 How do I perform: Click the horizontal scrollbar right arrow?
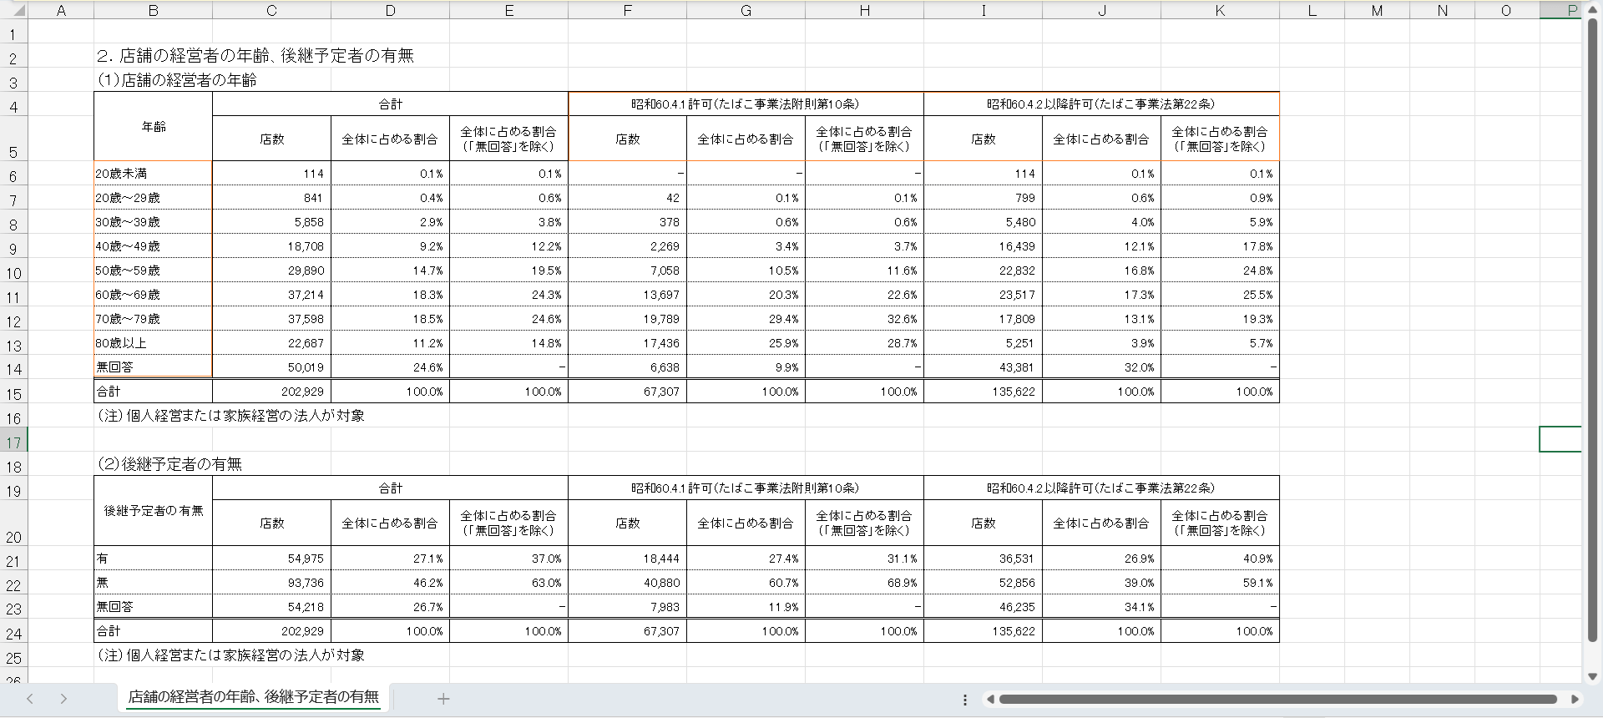click(1575, 700)
